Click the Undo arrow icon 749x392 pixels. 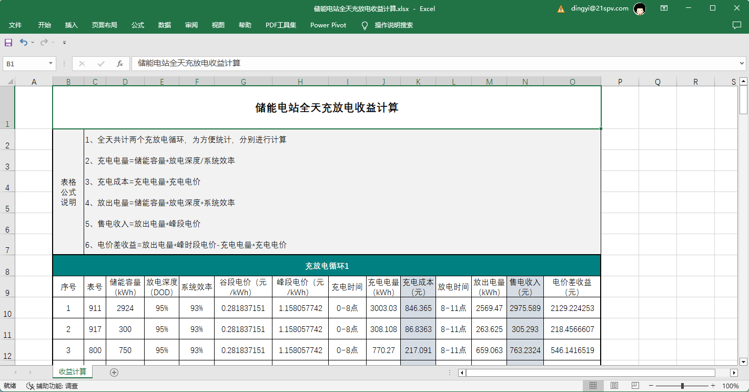point(24,42)
